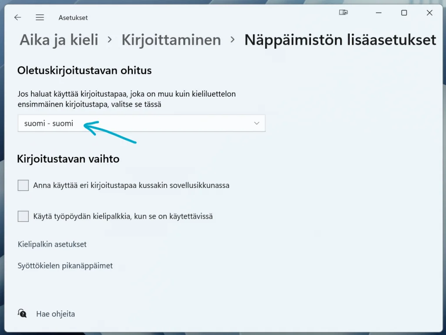Click the Hae ohjeita help icon
Viewport: 446px width, 335px height.
(x=22, y=313)
